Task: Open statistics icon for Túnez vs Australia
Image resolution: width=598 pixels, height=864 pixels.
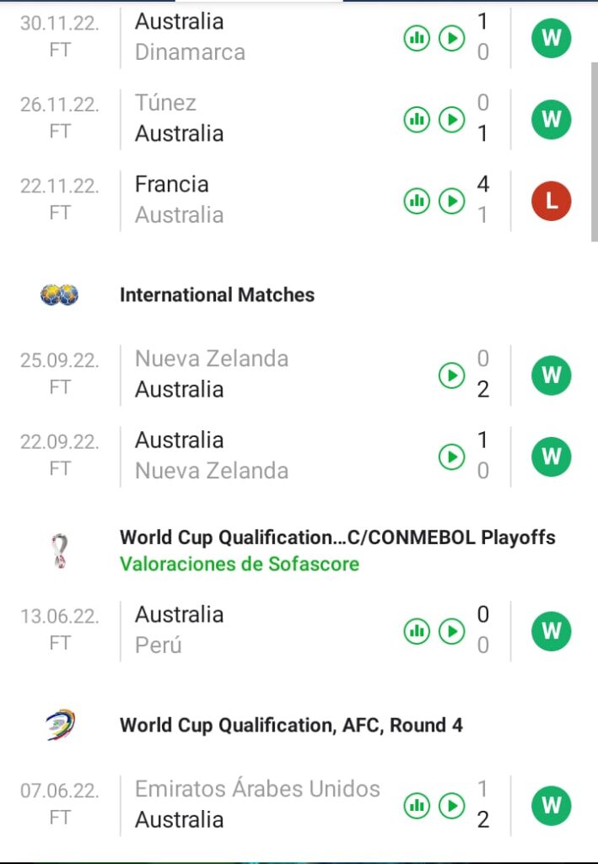Action: click(x=416, y=120)
